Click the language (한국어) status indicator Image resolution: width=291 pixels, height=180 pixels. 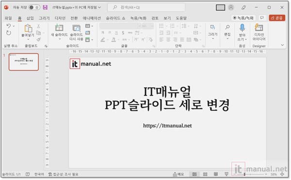[x=39, y=174]
